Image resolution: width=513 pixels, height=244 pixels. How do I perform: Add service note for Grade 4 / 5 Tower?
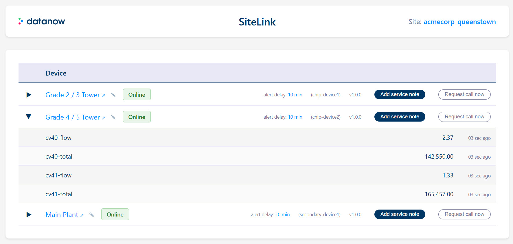[400, 117]
